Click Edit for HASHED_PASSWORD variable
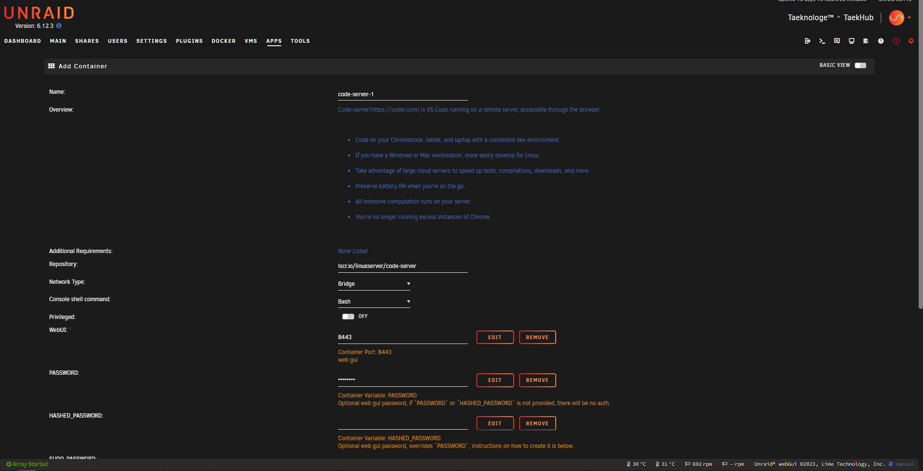 click(x=495, y=423)
